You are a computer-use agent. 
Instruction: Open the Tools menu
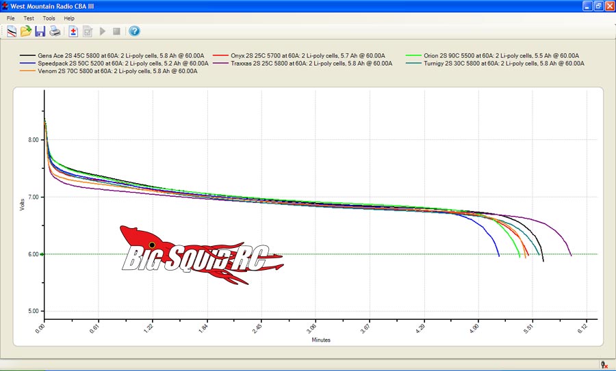(x=49, y=18)
